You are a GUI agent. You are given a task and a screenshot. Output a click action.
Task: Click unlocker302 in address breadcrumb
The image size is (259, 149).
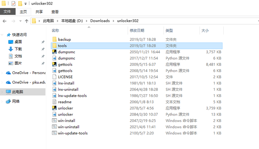pyautogui.click(x=128, y=21)
